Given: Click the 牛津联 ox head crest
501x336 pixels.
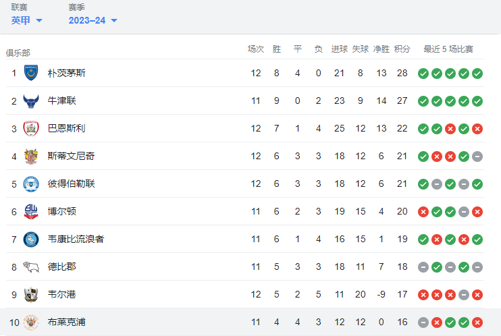Looking at the screenshot, I should point(31,101).
